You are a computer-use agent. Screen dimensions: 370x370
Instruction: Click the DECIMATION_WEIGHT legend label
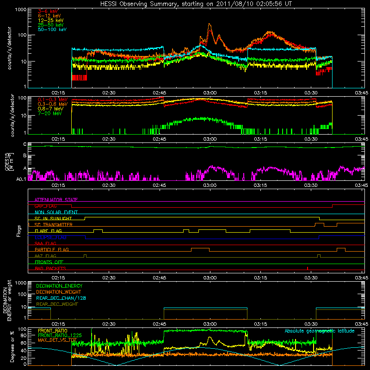[x=59, y=292]
